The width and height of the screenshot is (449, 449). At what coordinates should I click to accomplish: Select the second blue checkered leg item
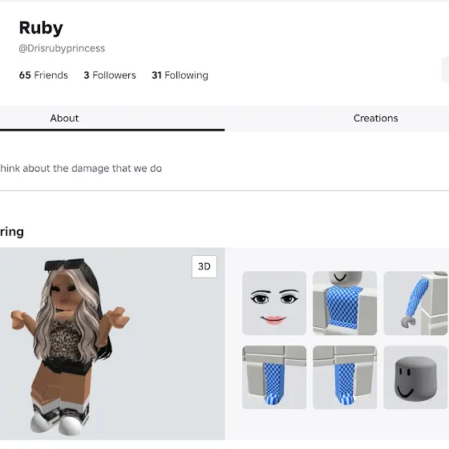tap(345, 377)
